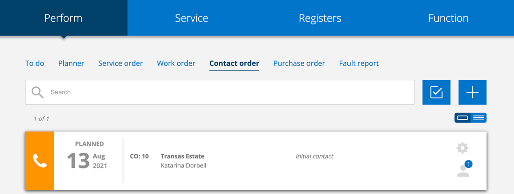Viewport: 514px width, 194px height.
Task: Open the Function main tab
Action: click(448, 18)
